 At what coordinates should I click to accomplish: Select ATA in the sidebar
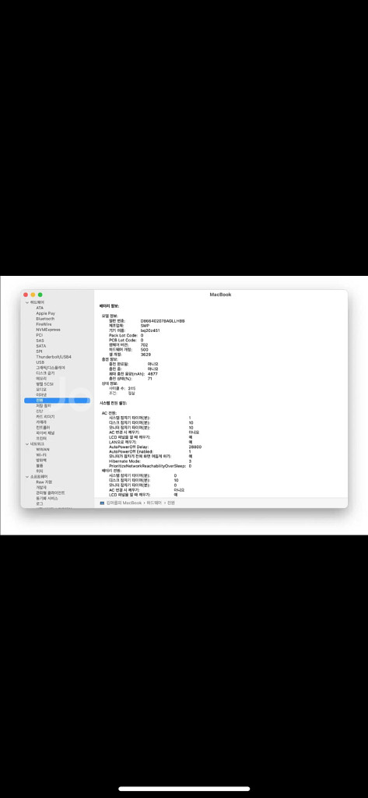(40, 308)
